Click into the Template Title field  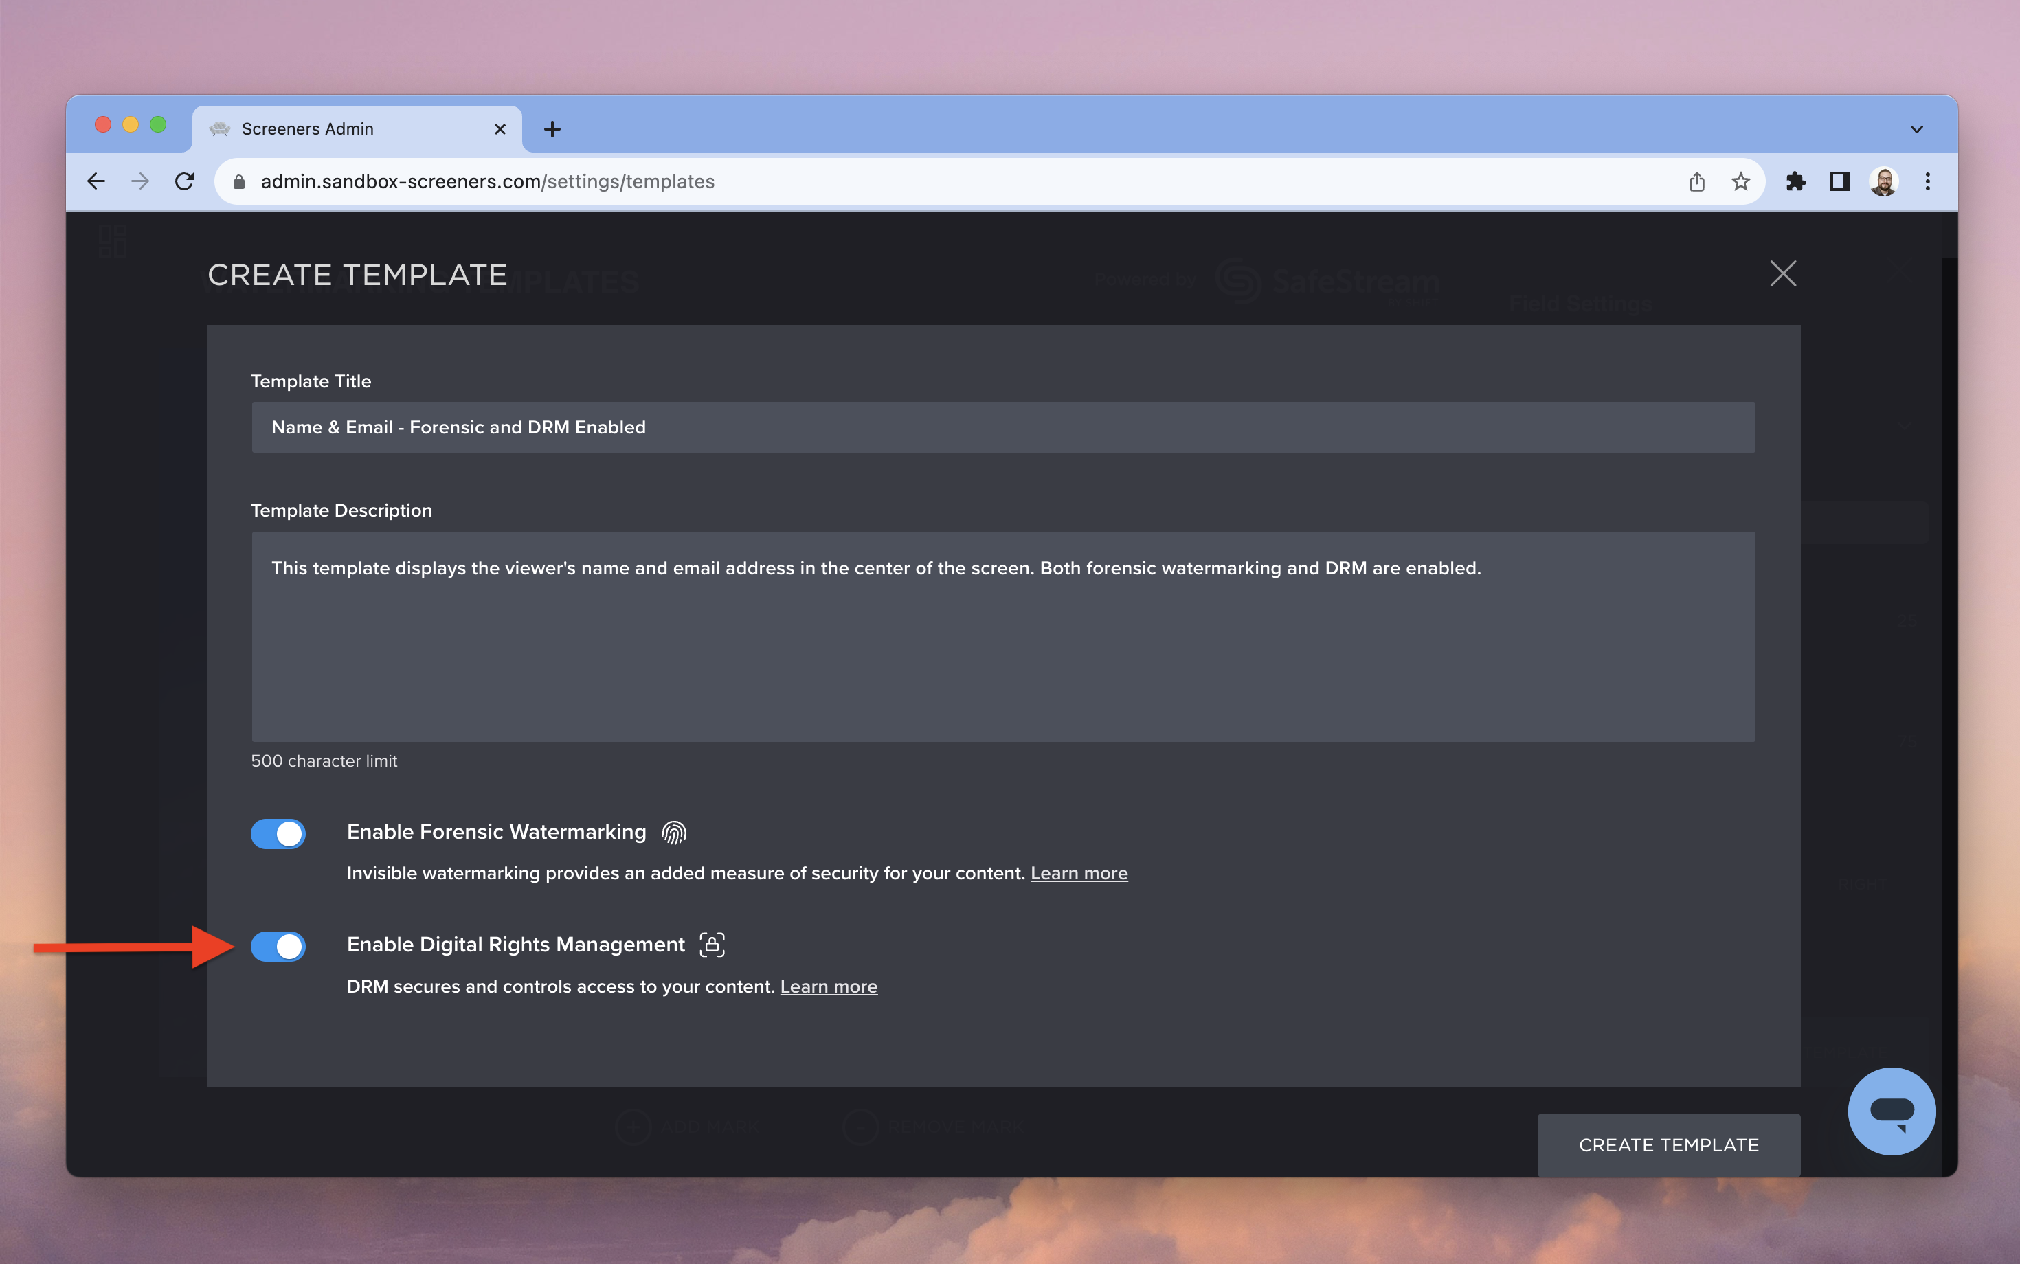[x=1002, y=427]
